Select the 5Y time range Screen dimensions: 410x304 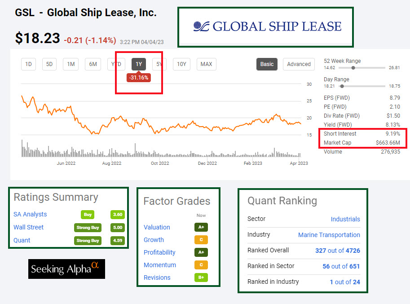coord(159,64)
